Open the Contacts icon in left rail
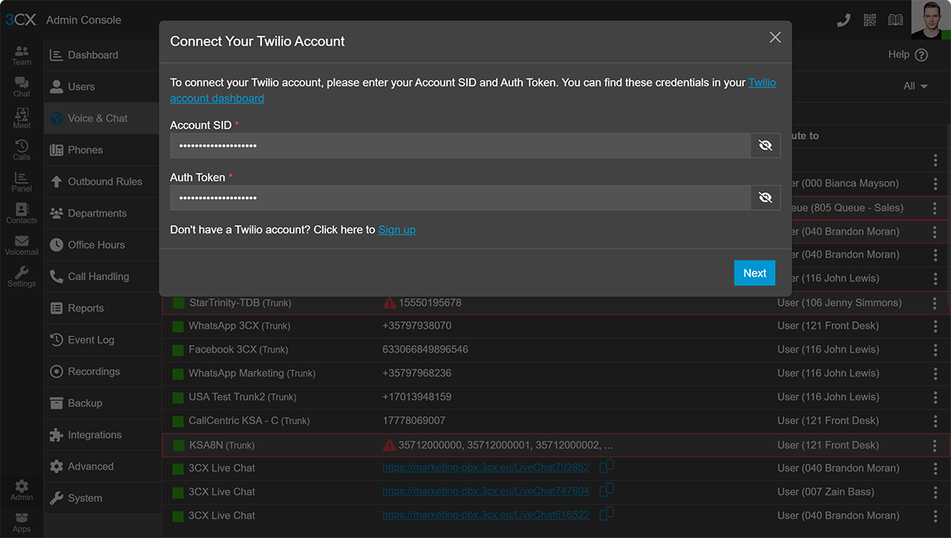Image resolution: width=951 pixels, height=538 pixels. (x=21, y=214)
